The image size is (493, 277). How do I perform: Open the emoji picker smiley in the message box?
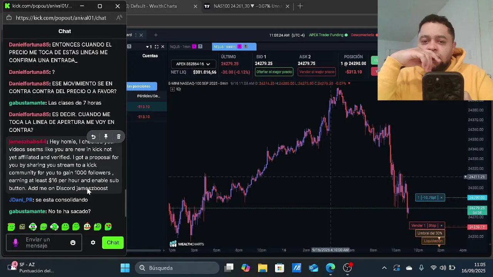click(73, 242)
